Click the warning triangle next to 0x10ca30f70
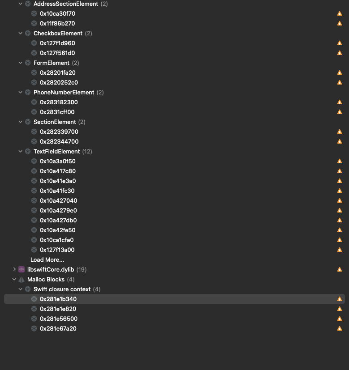The image size is (349, 370). click(340, 13)
